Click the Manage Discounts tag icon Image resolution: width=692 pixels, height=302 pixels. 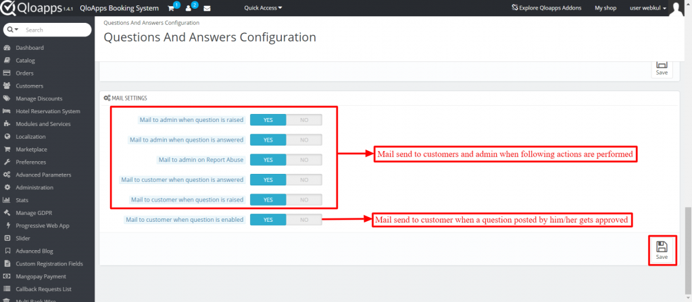click(7, 98)
